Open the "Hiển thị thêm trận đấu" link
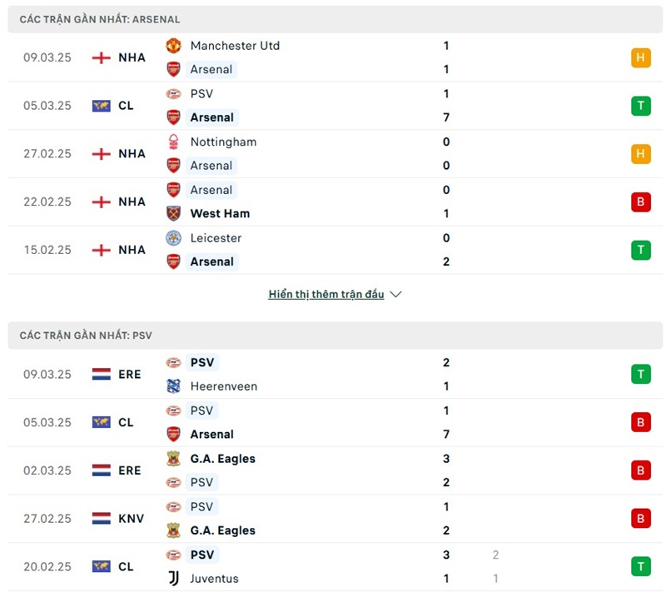 pos(326,295)
